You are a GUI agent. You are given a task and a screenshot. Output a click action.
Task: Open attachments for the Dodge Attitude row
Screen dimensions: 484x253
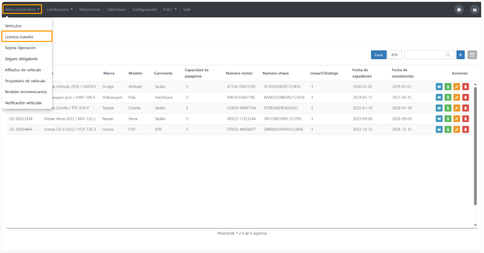pyautogui.click(x=448, y=87)
